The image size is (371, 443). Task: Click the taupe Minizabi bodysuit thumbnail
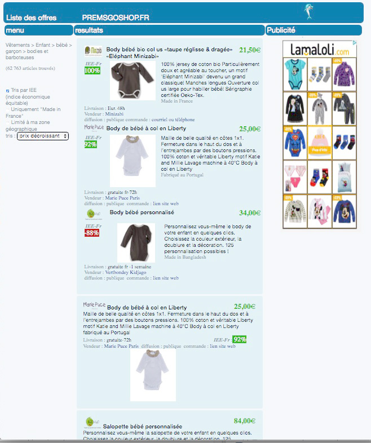[x=132, y=81]
